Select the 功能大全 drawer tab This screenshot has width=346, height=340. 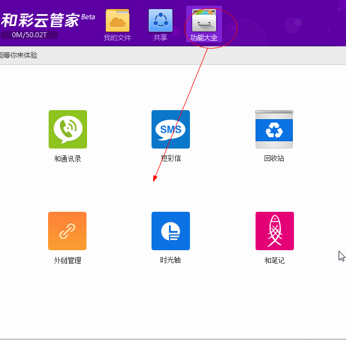[x=204, y=24]
